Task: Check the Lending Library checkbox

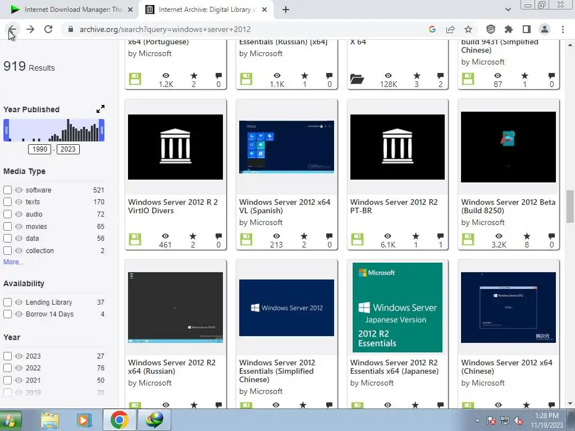Action: click(x=7, y=302)
